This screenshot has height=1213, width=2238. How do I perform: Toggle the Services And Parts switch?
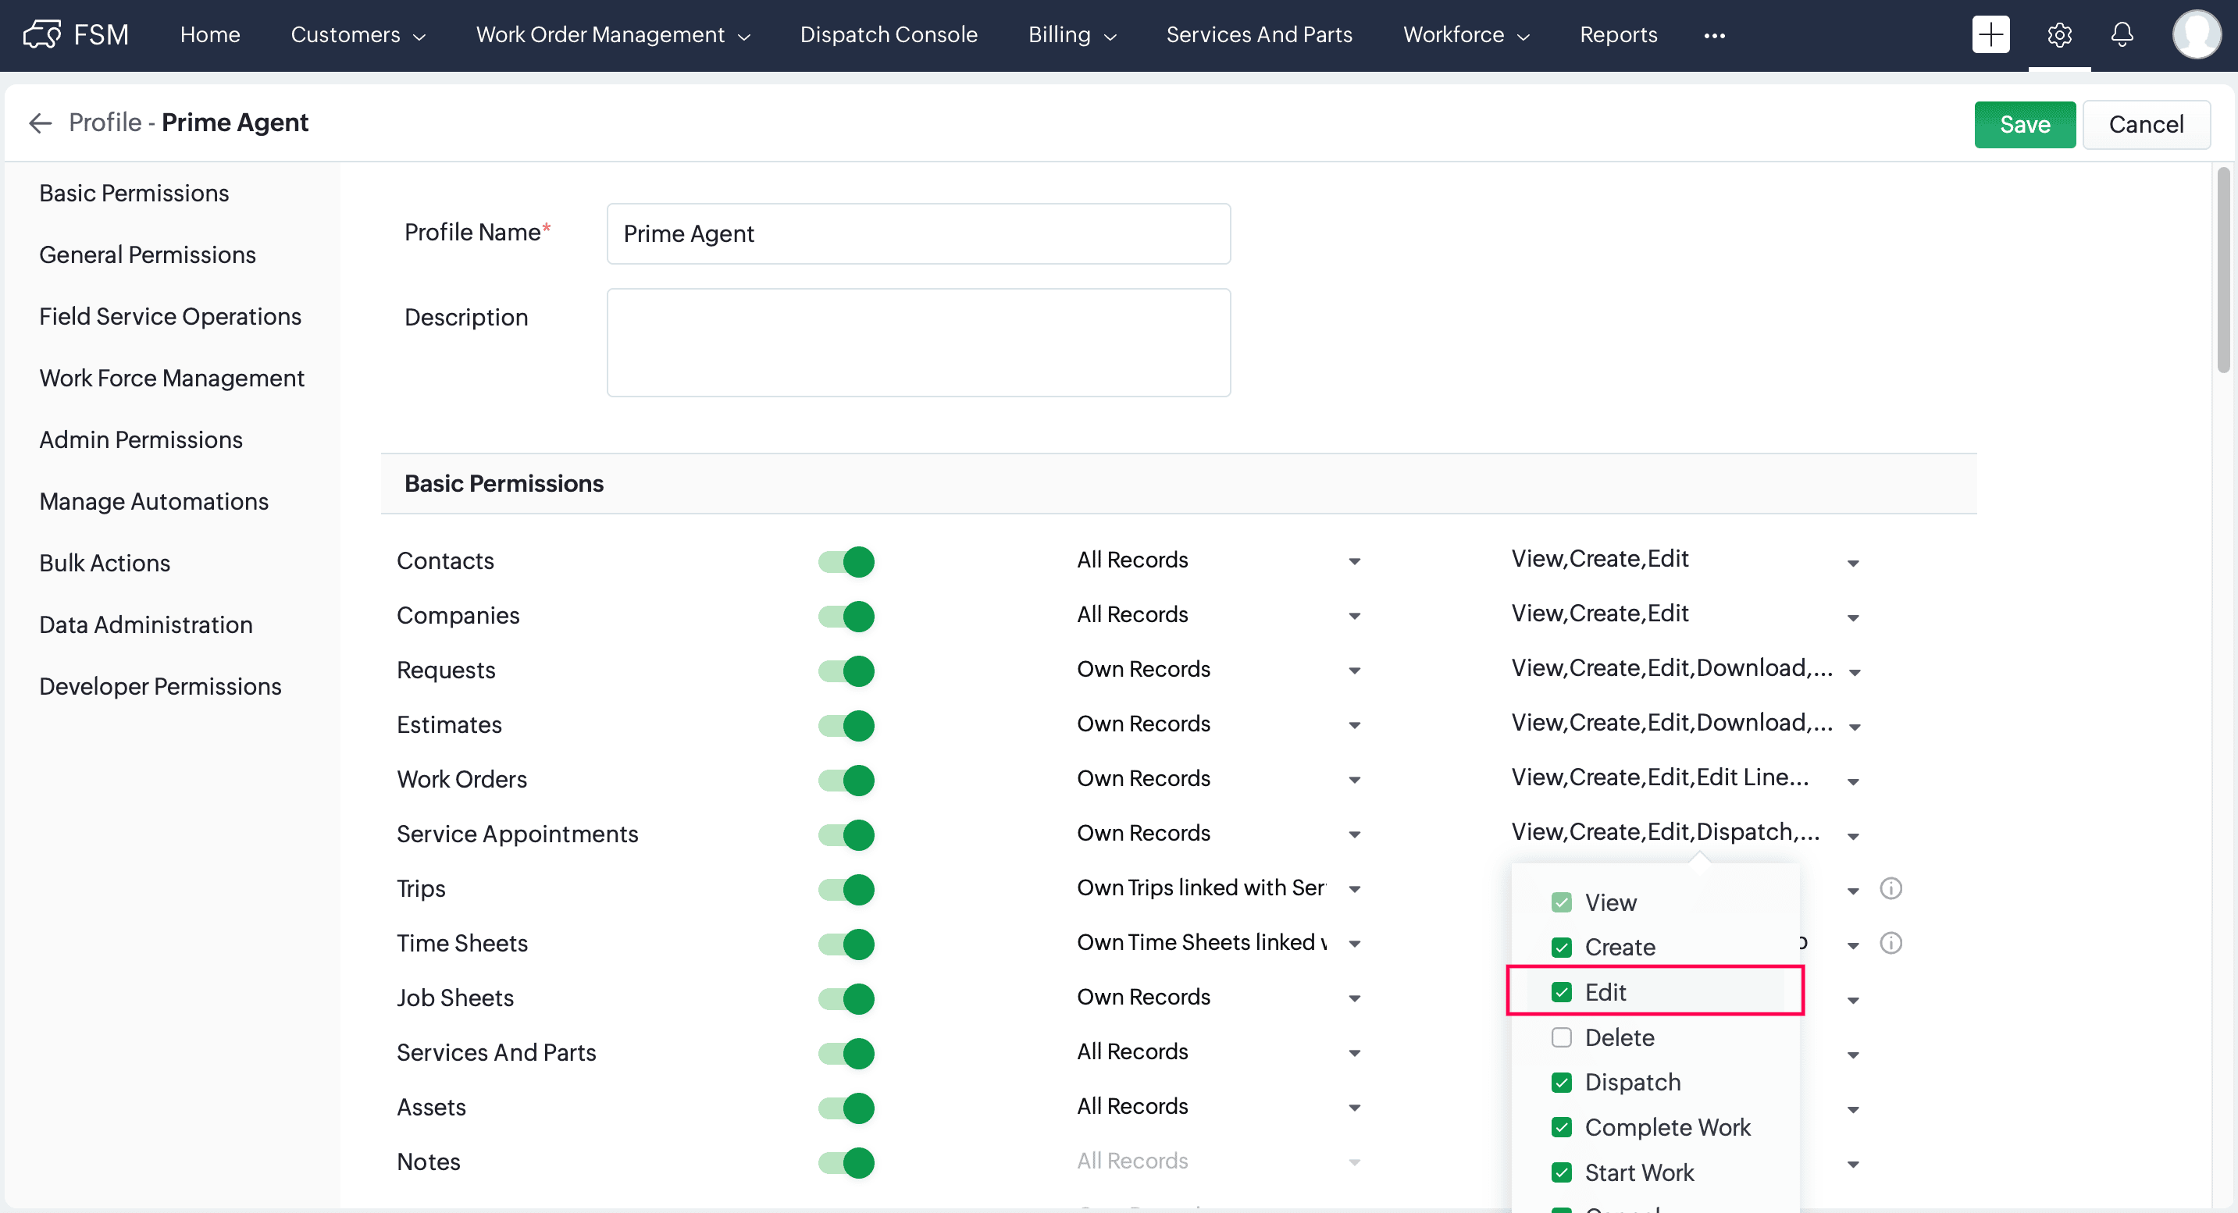point(846,1054)
